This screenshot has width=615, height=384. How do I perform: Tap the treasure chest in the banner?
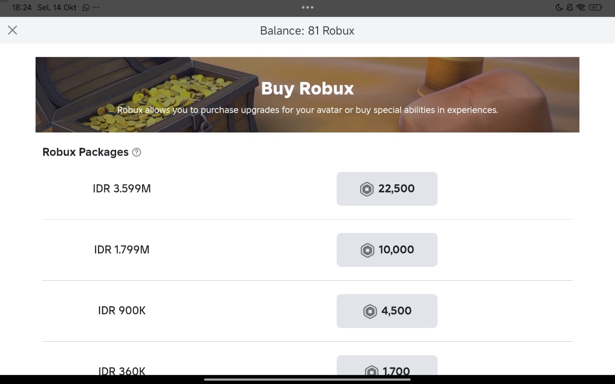(x=144, y=96)
